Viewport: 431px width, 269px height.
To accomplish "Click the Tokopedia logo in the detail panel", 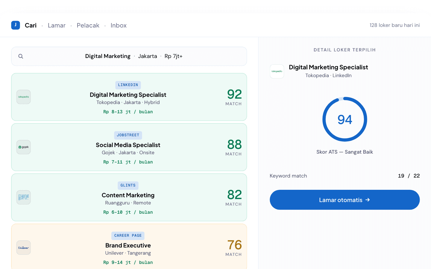I will 277,71.
